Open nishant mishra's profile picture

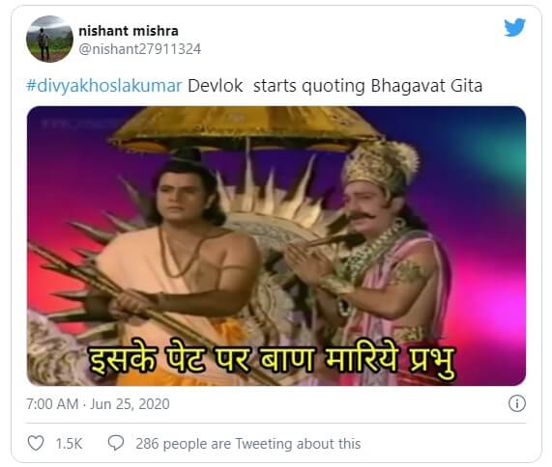click(x=49, y=39)
